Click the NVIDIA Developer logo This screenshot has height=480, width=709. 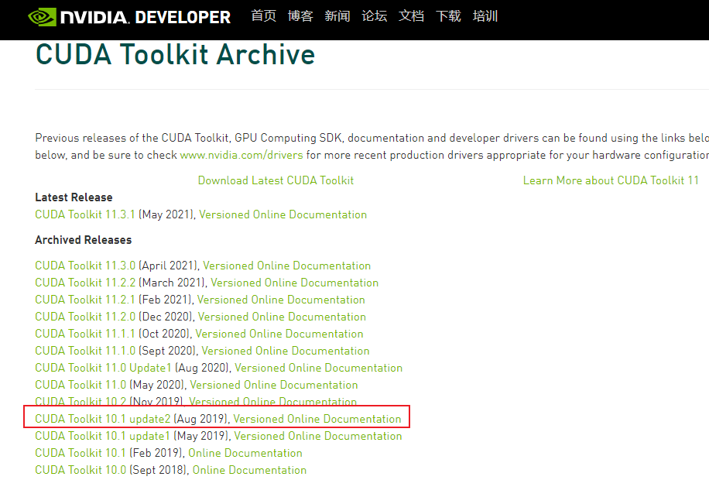[x=129, y=17]
